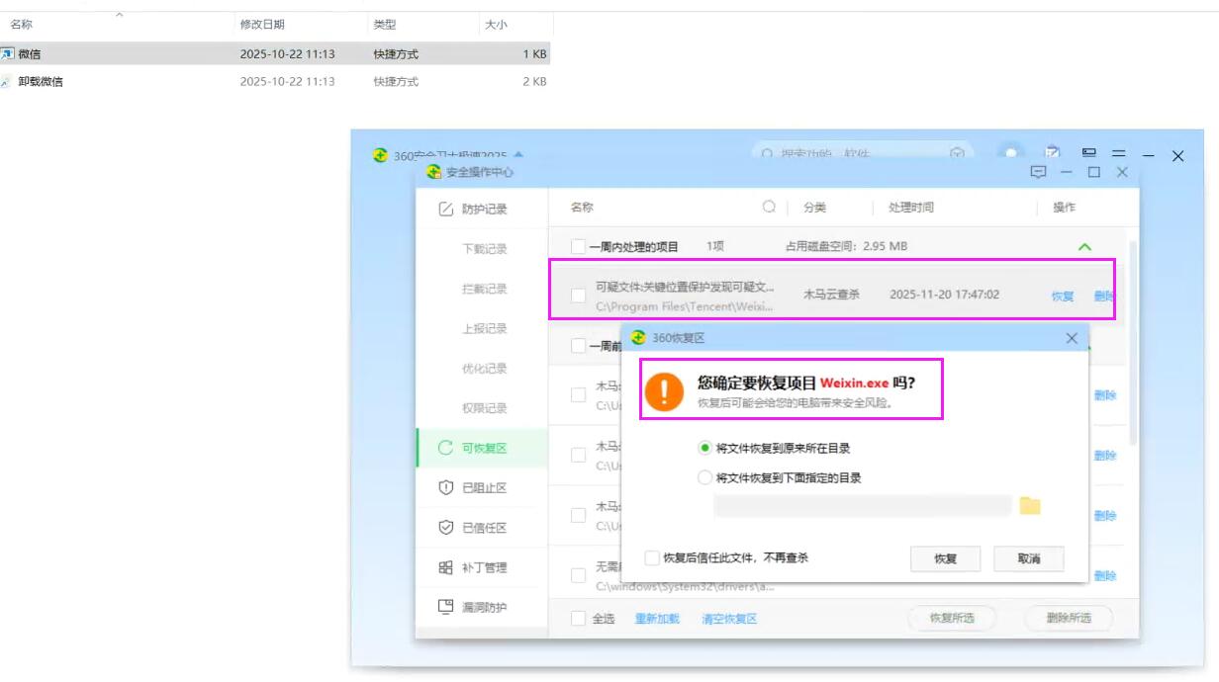
Task: Click 取消 to cancel restoring
Action: tap(1029, 558)
